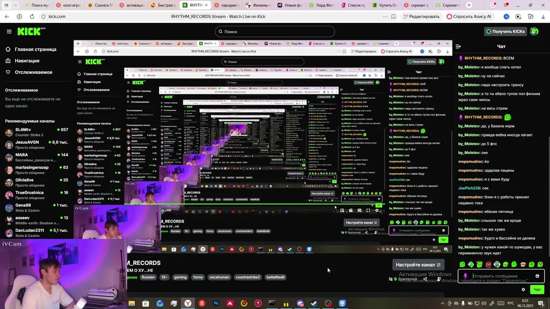Open the user profile avatar menu
This screenshot has height=309, width=550.
pos(534,31)
